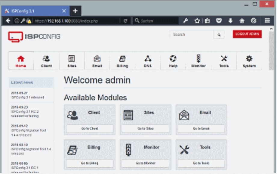Click the 'Latest news' heading
The height and width of the screenshot is (174, 277).
pyautogui.click(x=22, y=82)
